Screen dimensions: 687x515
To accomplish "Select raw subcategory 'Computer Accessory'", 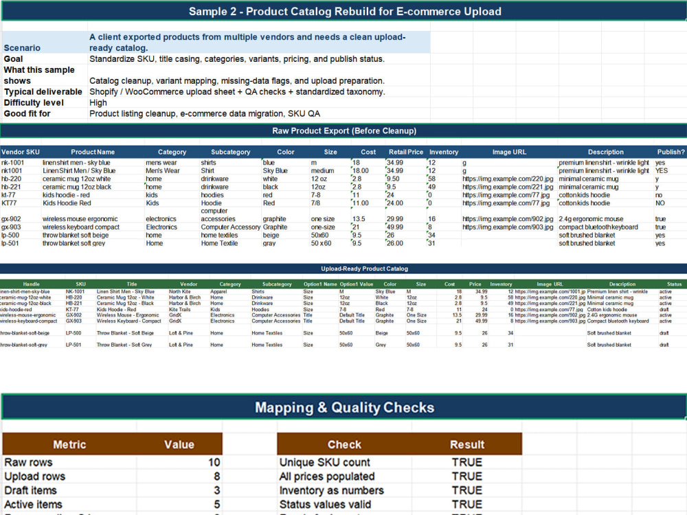I will [230, 227].
